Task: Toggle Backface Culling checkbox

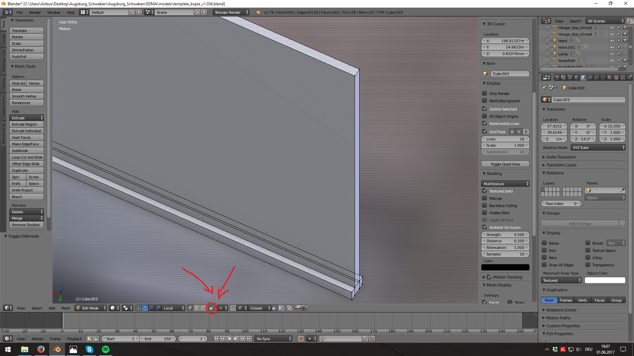Action: pos(484,205)
